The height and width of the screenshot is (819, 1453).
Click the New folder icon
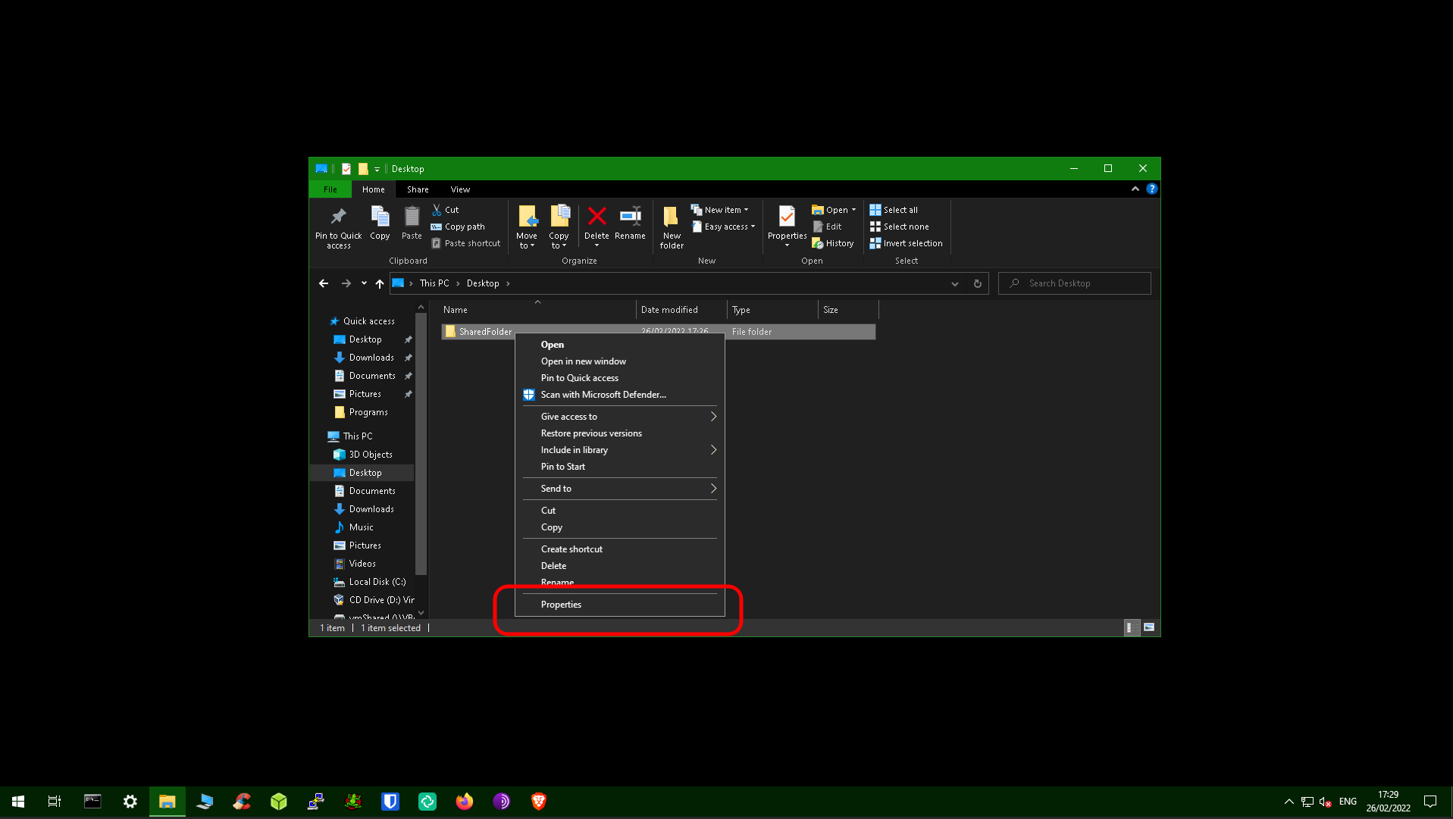[x=671, y=217]
